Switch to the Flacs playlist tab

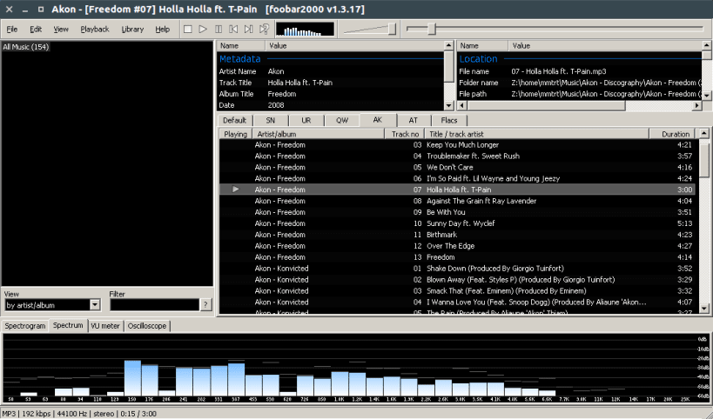(449, 120)
